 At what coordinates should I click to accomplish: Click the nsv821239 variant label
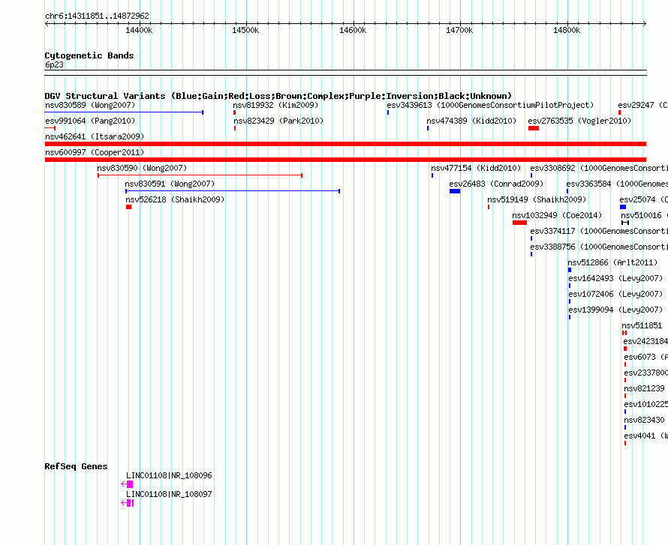coord(644,388)
